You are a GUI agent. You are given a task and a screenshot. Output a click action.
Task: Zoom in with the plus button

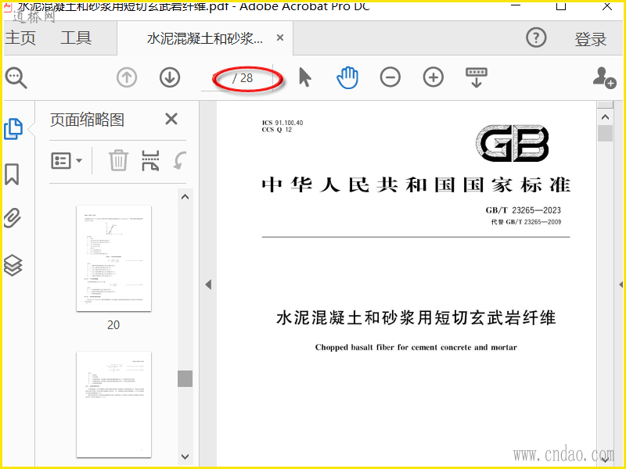click(434, 77)
